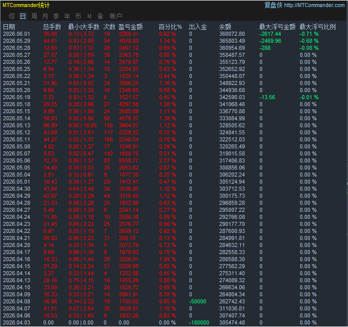
Task: Switch to the 综 summary tab
Action: click(x=12, y=16)
